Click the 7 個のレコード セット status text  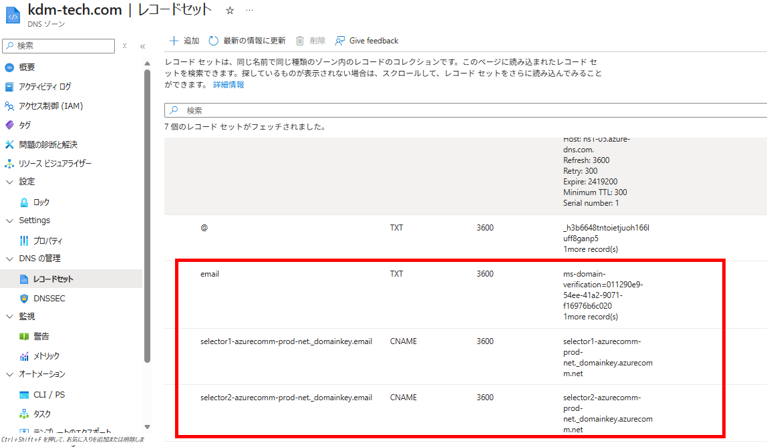(246, 127)
